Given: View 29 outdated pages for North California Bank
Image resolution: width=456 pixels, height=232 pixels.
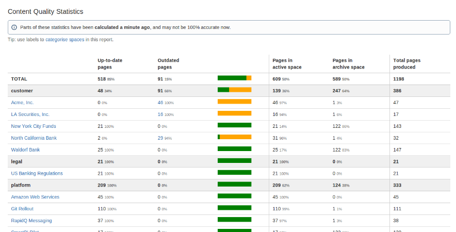Looking at the screenshot, I should coord(160,138).
